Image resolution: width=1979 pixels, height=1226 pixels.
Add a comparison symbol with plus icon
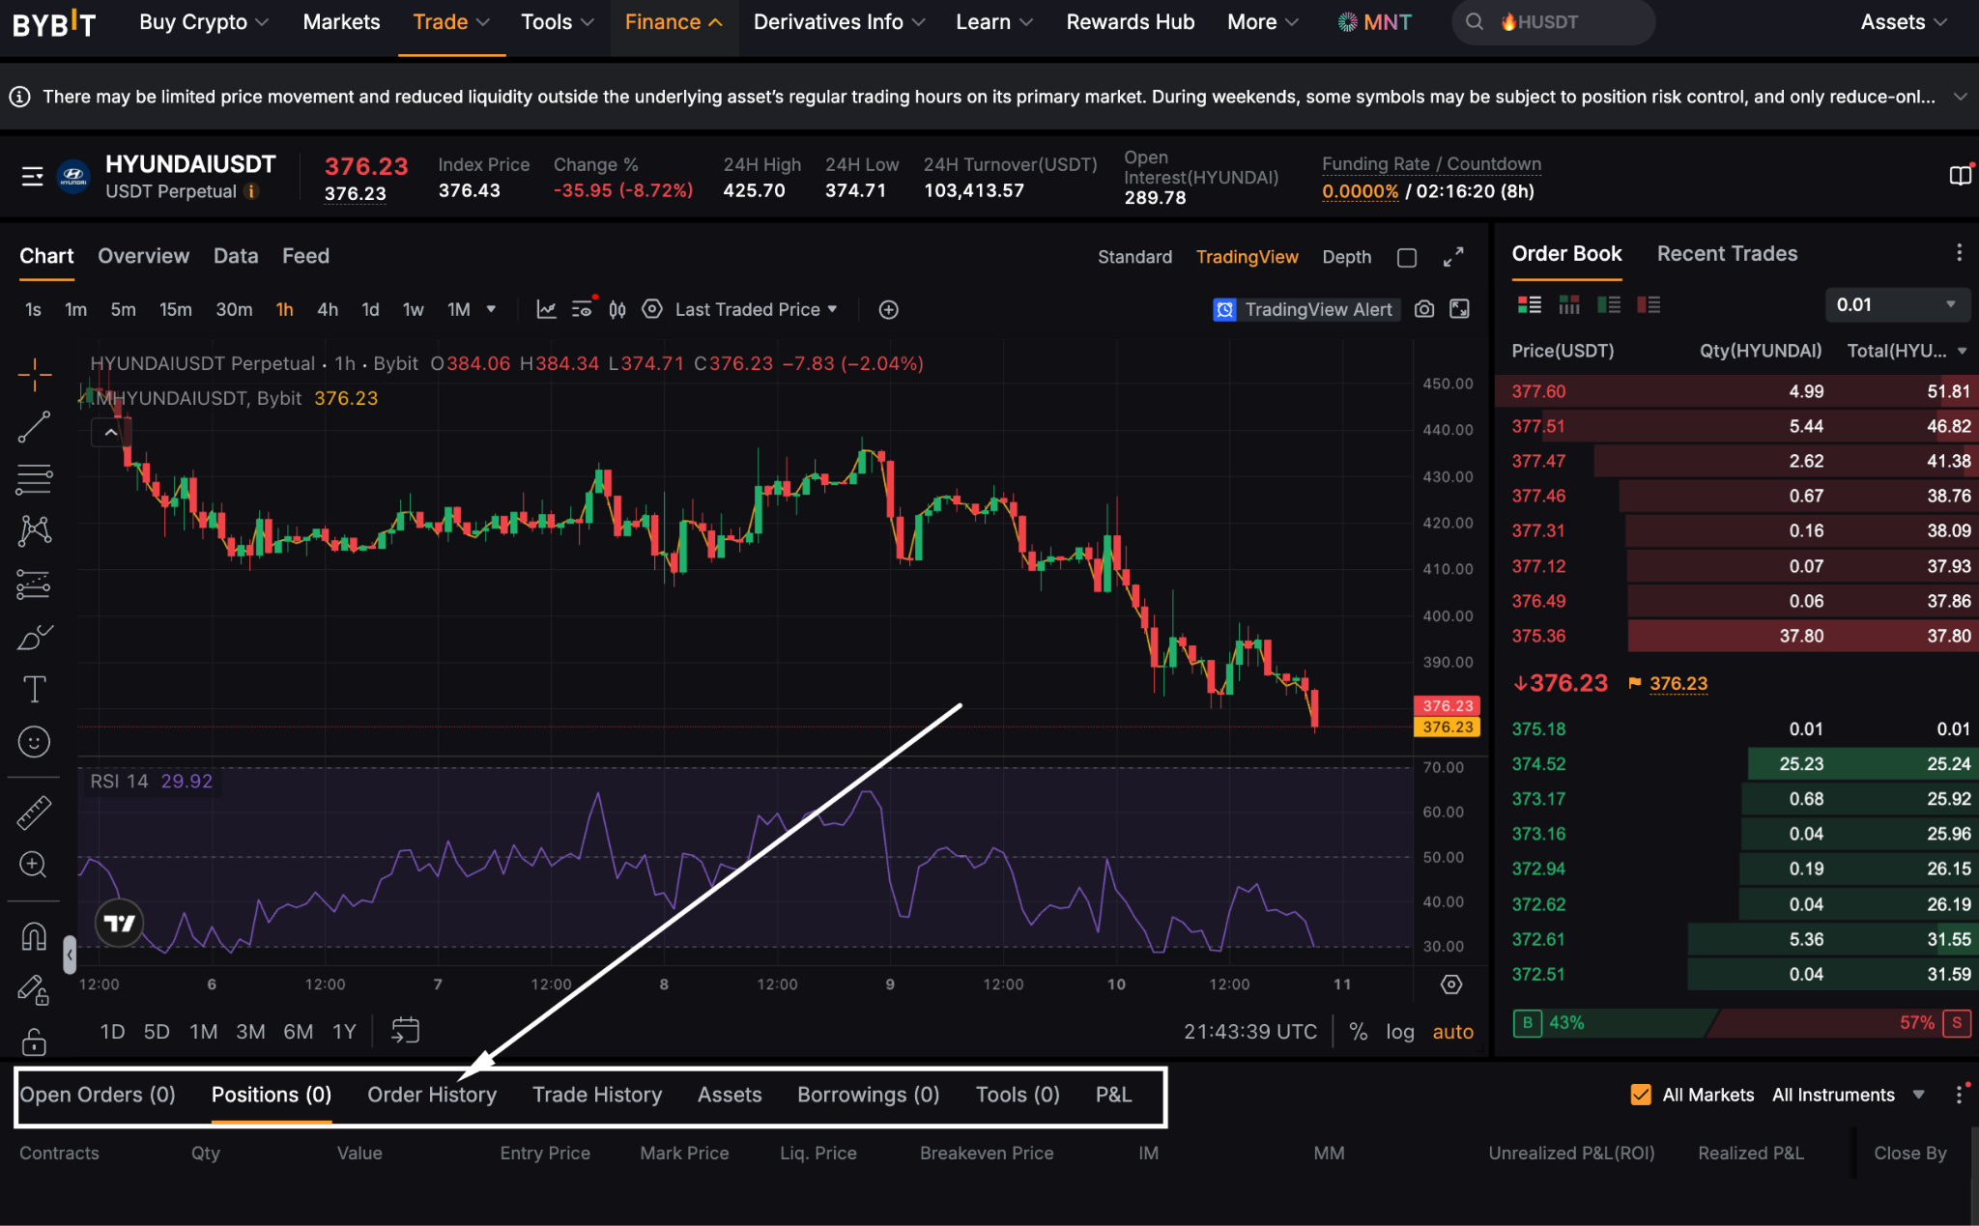coord(889,309)
